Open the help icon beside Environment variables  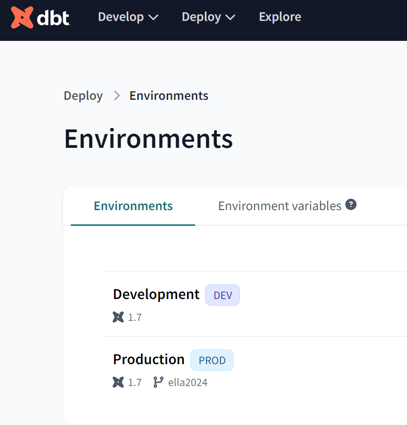pos(350,204)
